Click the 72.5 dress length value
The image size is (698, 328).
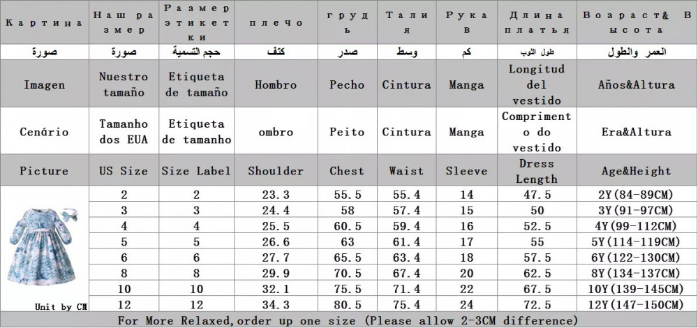[x=536, y=306]
